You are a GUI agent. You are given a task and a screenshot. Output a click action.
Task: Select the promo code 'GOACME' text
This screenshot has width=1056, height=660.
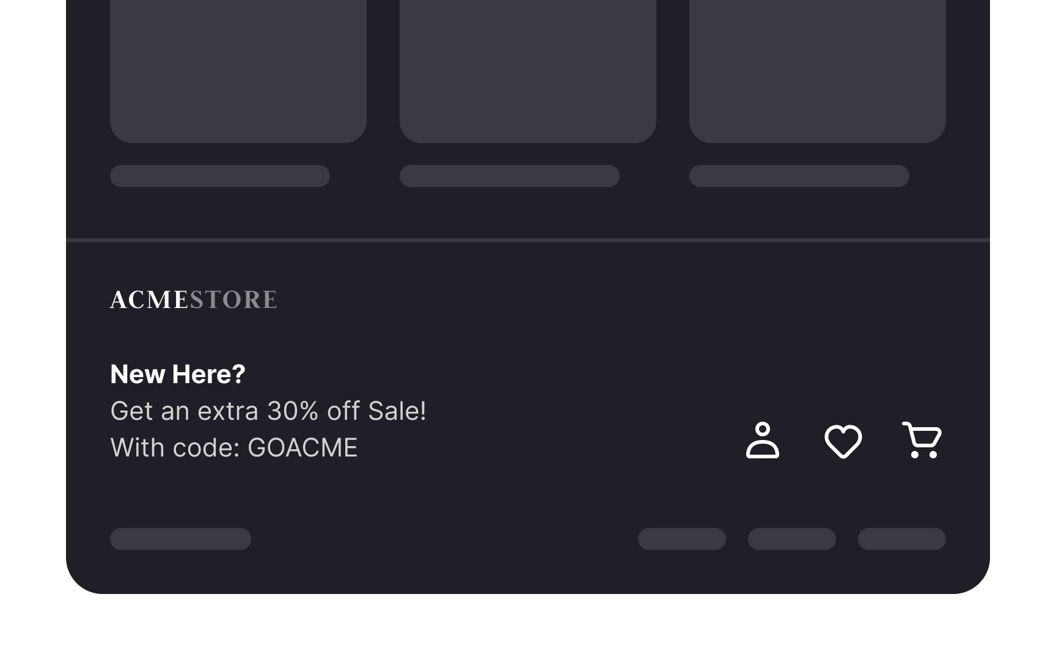click(302, 447)
